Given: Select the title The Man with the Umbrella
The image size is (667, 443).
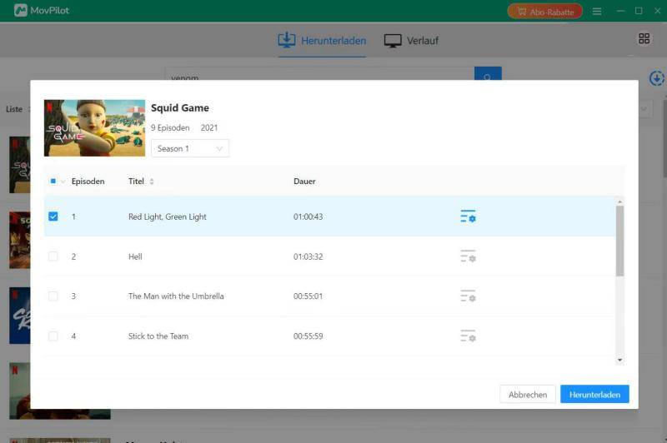Looking at the screenshot, I should 176,296.
